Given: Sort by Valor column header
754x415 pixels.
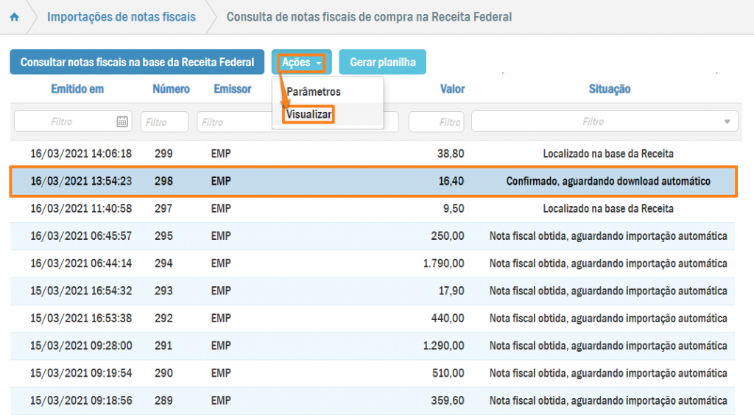Looking at the screenshot, I should (452, 89).
